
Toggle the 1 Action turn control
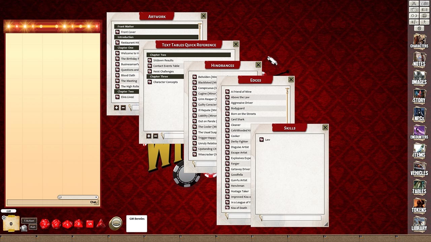pyautogui.click(x=29, y=220)
